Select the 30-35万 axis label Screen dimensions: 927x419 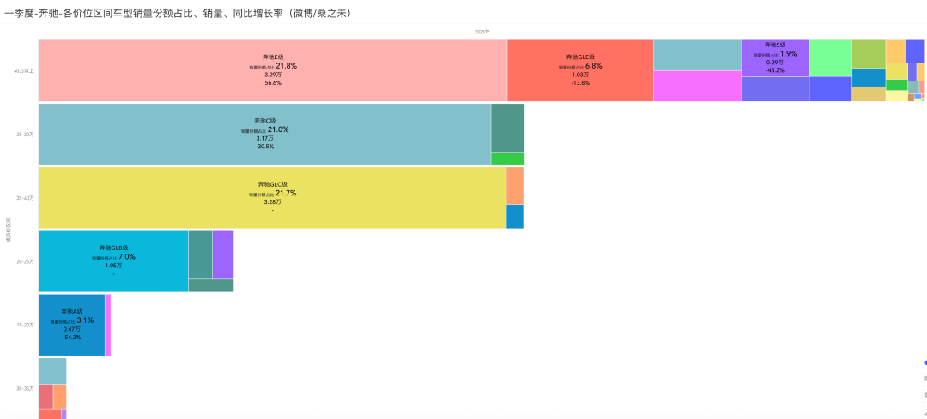[x=26, y=389]
